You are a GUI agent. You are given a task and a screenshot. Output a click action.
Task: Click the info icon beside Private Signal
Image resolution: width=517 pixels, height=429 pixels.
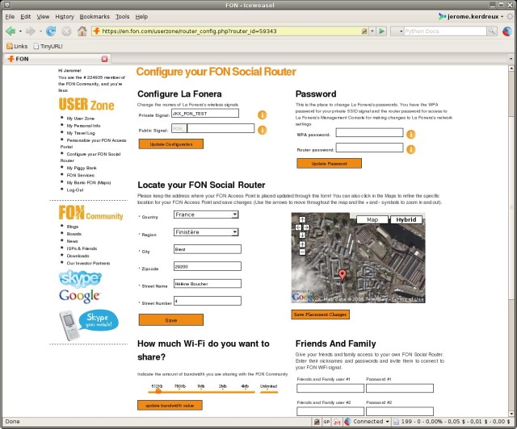262,115
